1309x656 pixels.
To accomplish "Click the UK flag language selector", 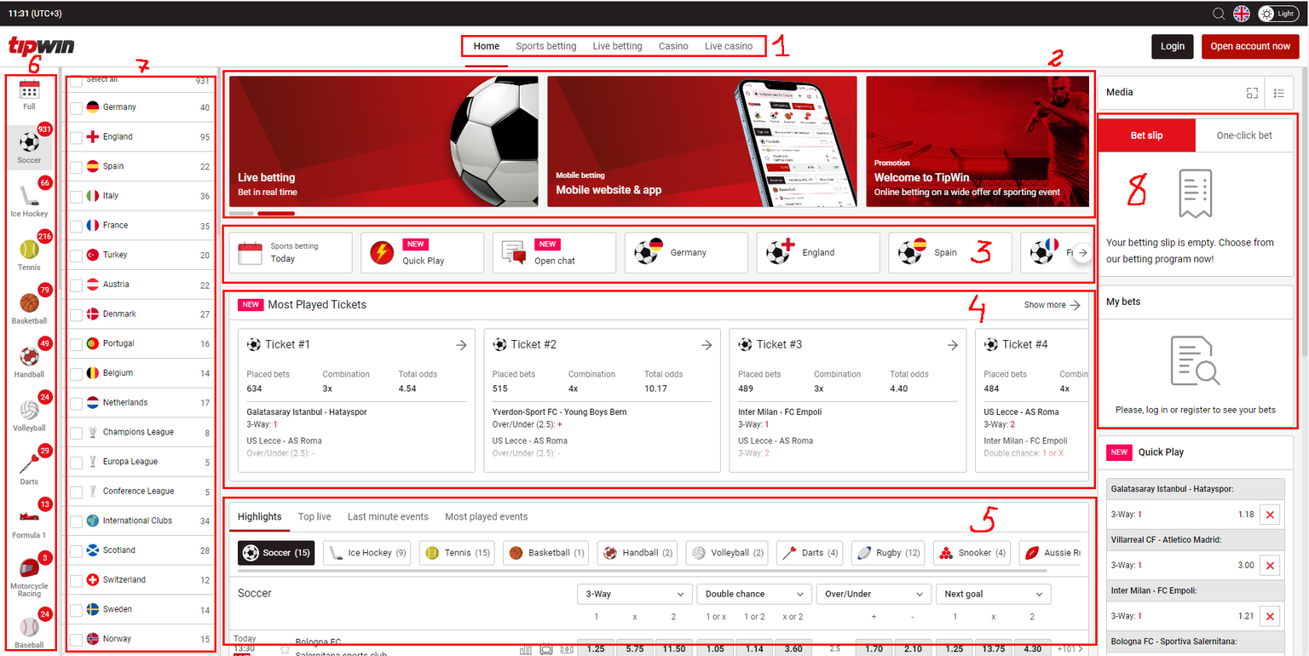I will pos(1242,14).
